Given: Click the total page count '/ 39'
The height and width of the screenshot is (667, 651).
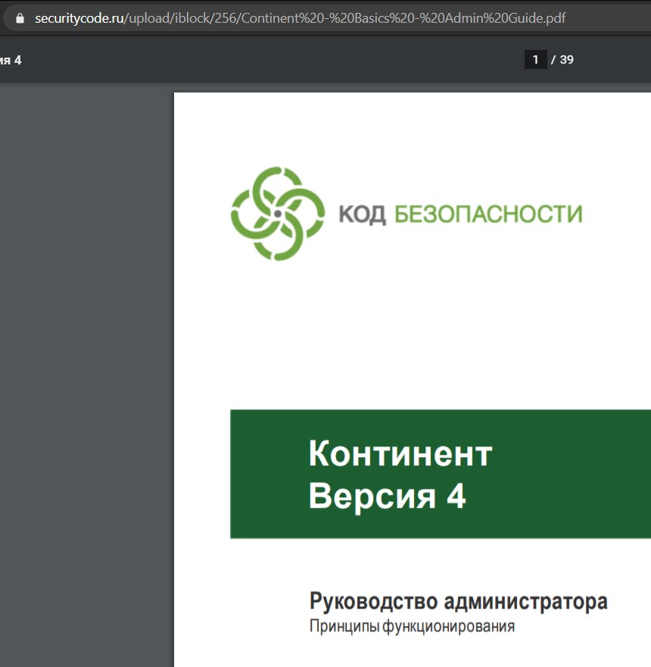Looking at the screenshot, I should [x=562, y=60].
